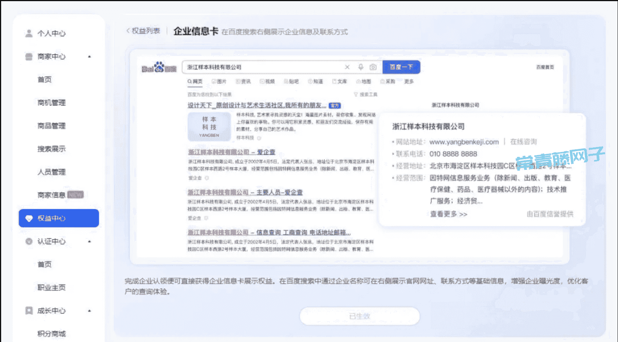Click the 认证中心 badge icon
This screenshot has height=342, width=618.
(29, 241)
